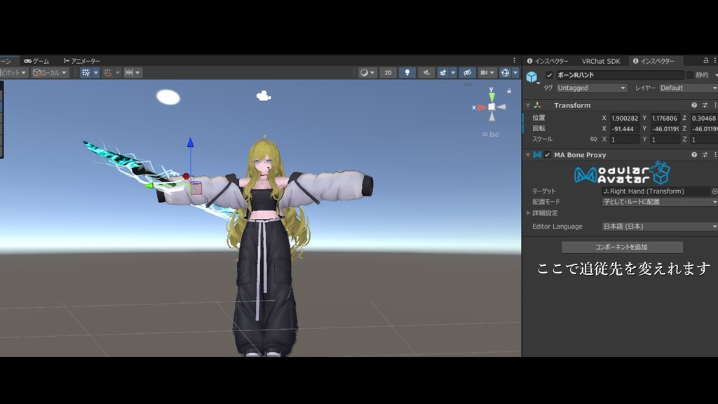Click the MA Bone Proxy component icon
The height and width of the screenshot is (404, 718).
(x=538, y=155)
